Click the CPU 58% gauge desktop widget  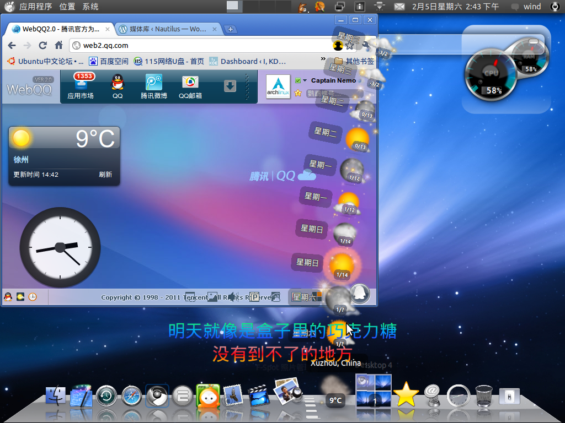pyautogui.click(x=491, y=74)
